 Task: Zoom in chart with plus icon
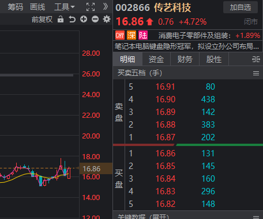[x=84, y=19]
